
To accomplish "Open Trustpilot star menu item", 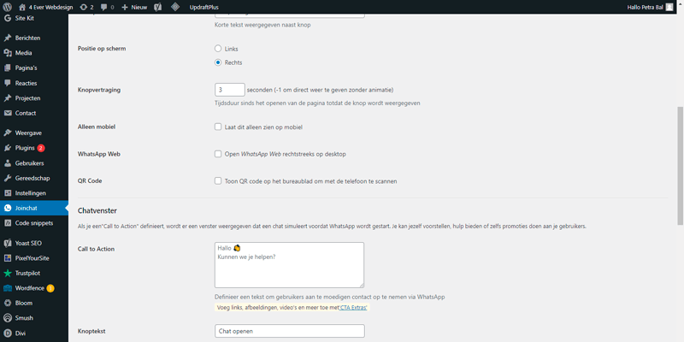I will 31,273.
